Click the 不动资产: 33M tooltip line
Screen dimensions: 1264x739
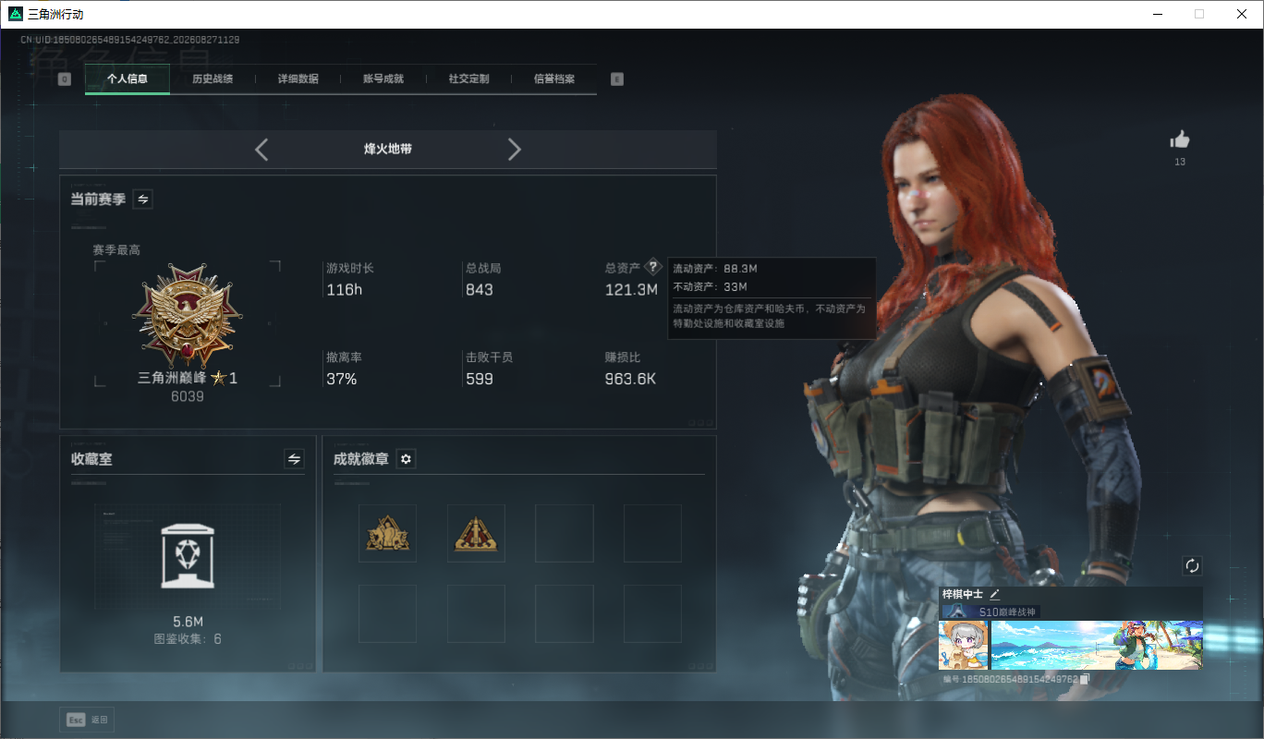(710, 287)
